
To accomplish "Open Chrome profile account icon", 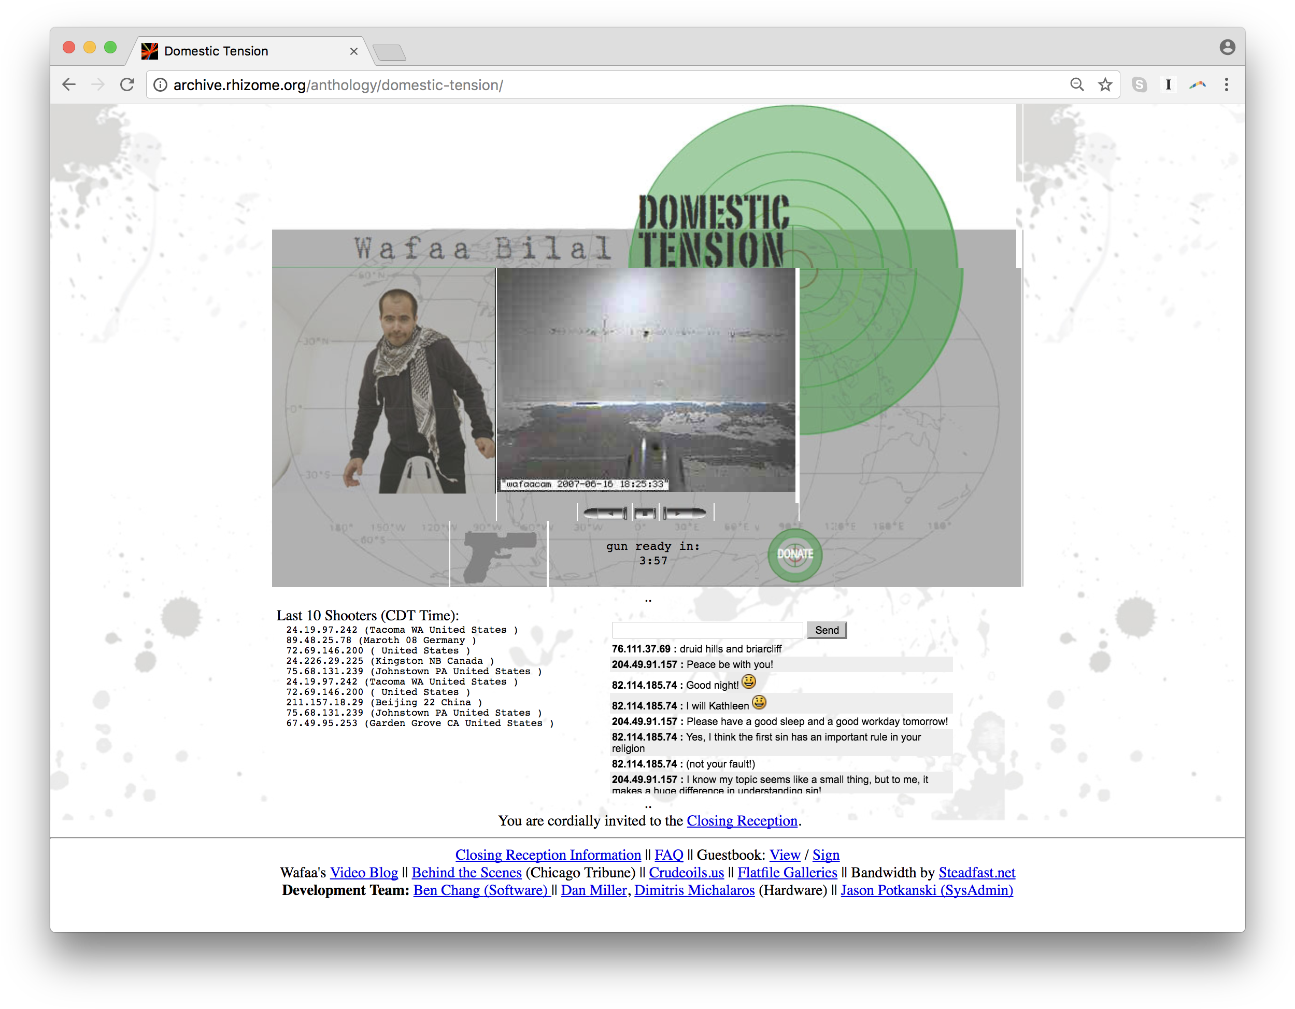I will coord(1227,48).
